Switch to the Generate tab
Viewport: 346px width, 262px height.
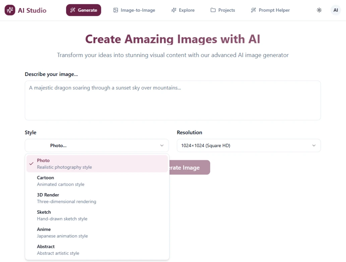coord(83,10)
